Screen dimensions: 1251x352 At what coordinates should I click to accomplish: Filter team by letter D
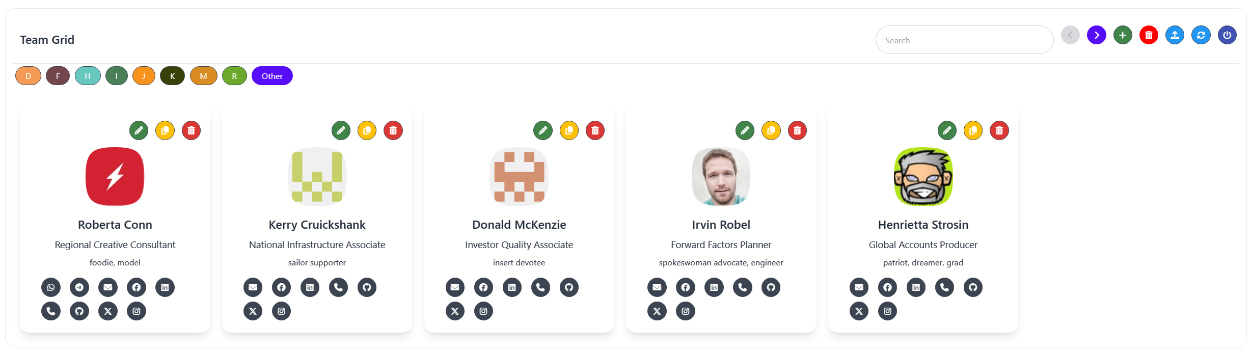[28, 76]
